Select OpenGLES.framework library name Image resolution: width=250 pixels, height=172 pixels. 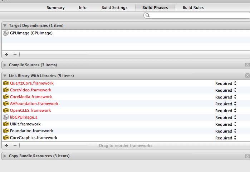[x=30, y=110]
